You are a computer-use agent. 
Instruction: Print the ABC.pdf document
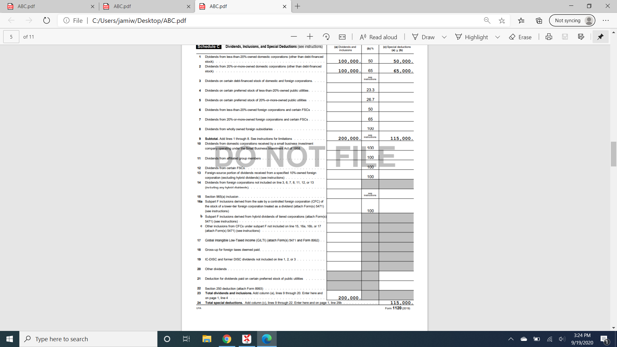(549, 37)
